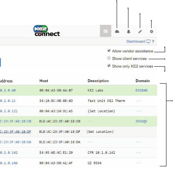Click the bell notifications icon
This screenshot has height=169, width=173.
[128, 31]
